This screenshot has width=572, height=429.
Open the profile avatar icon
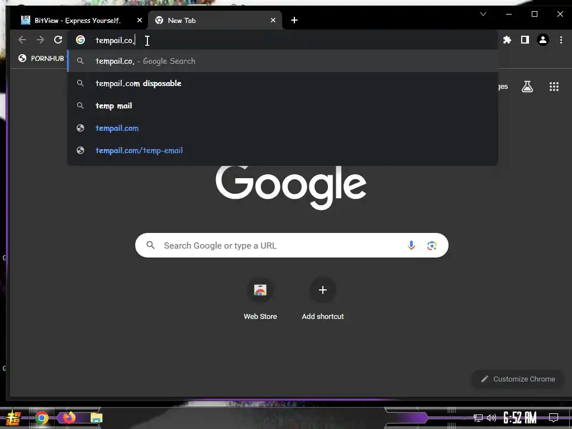[x=543, y=40]
